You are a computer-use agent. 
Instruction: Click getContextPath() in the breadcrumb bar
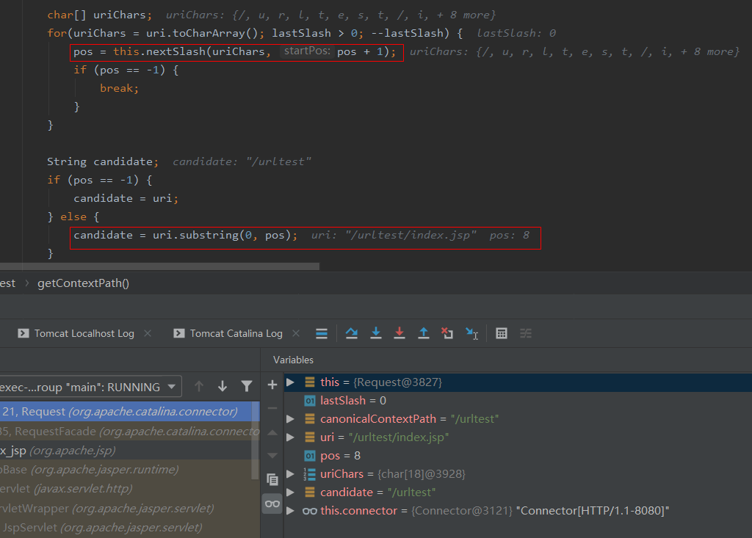(x=83, y=283)
